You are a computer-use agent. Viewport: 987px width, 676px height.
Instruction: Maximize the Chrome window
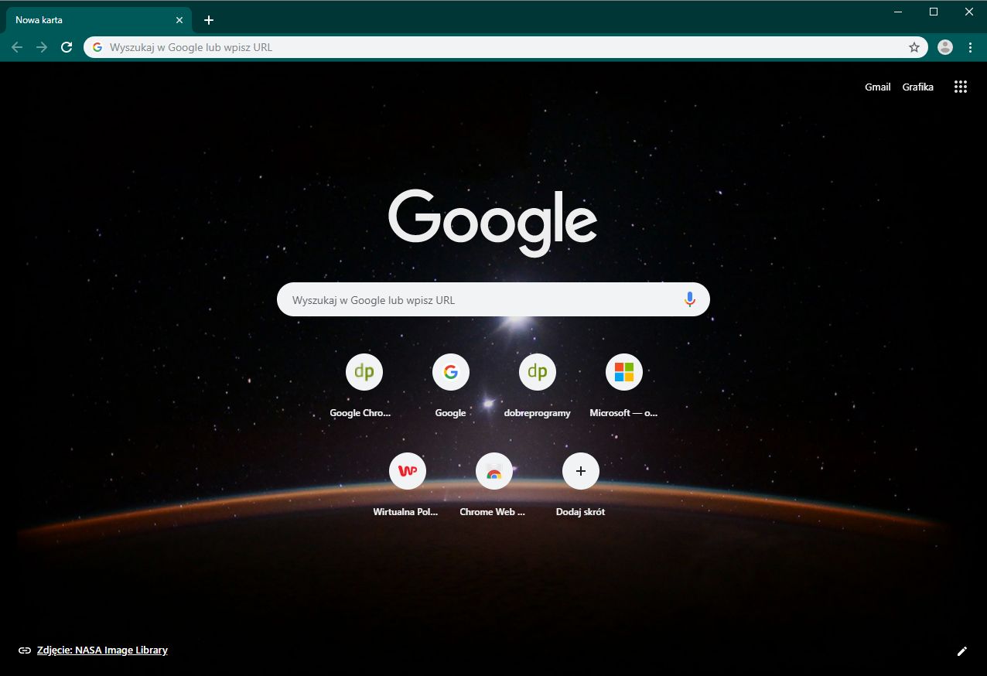click(x=934, y=12)
